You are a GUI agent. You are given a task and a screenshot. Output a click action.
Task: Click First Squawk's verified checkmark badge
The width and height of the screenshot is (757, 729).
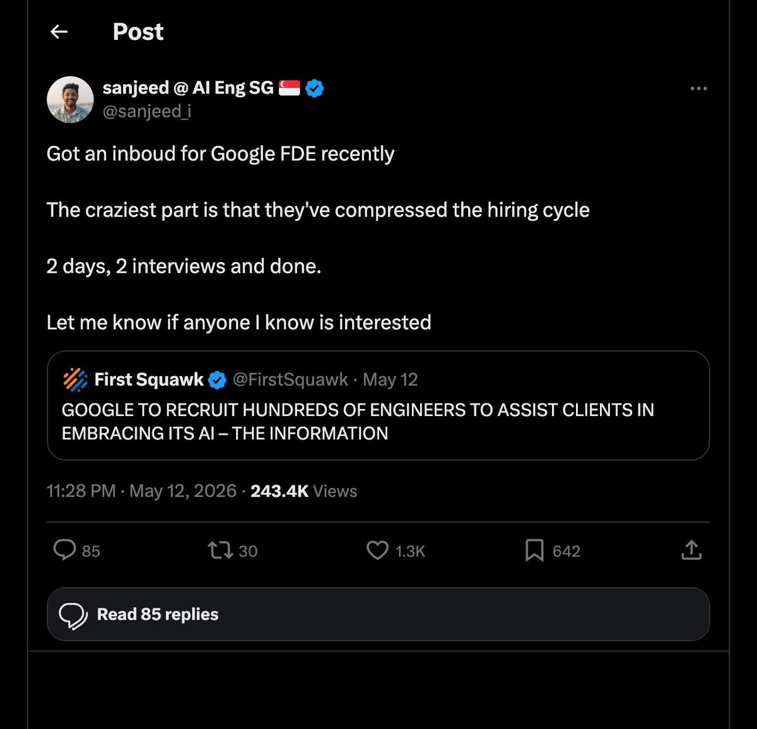pos(217,380)
